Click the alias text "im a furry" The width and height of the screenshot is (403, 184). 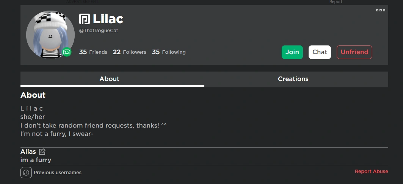pyautogui.click(x=36, y=160)
